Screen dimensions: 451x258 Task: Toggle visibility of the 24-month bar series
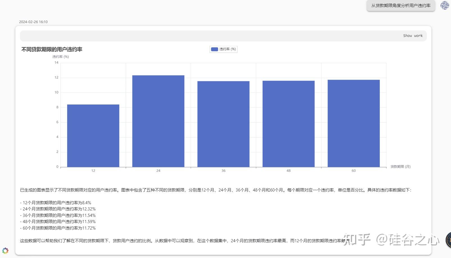click(x=224, y=49)
